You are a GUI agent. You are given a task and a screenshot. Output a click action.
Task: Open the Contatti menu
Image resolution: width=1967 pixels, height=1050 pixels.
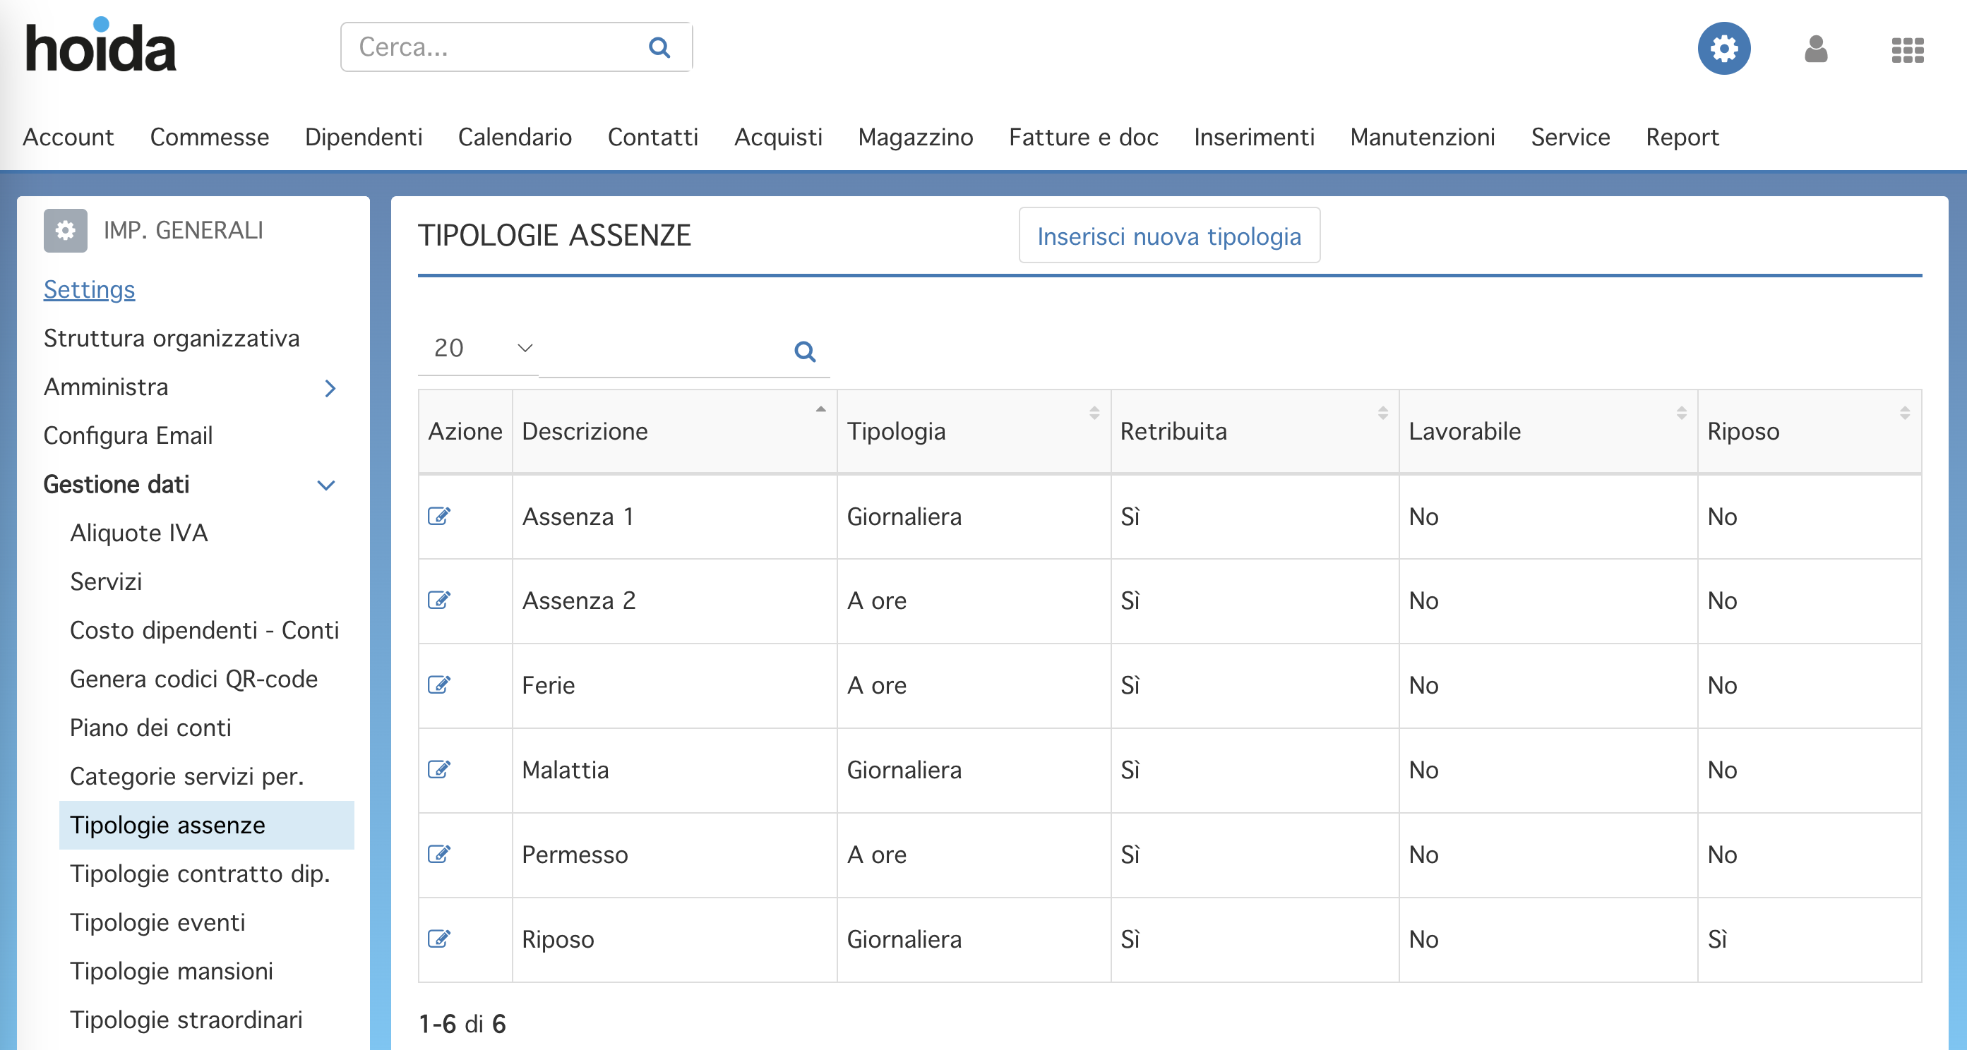click(x=653, y=138)
